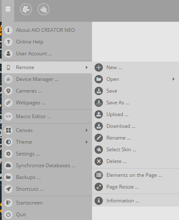Open Settings ... from the menu
179x220 pixels.
coord(47,154)
